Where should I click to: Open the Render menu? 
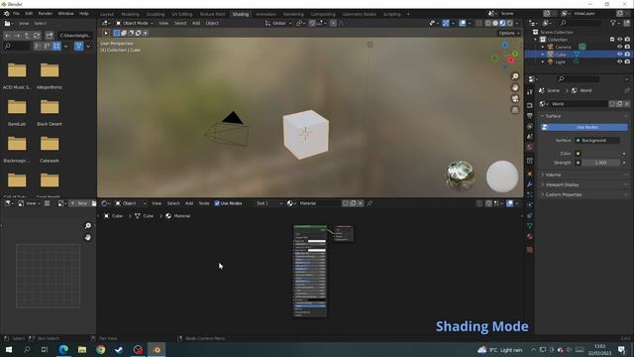46,13
